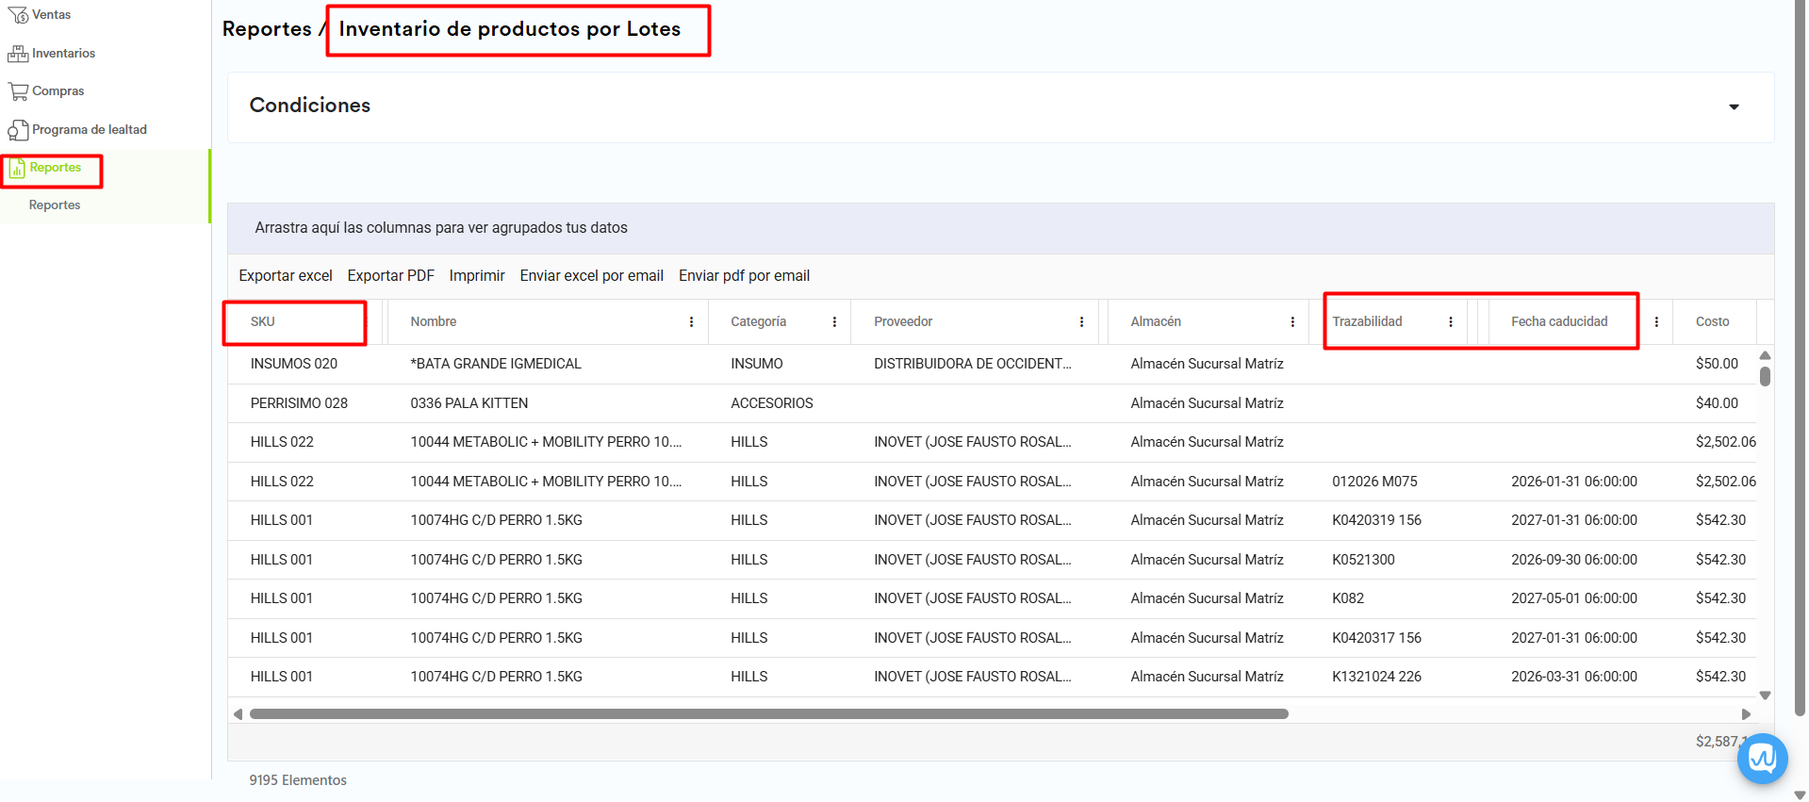Select the INSUMOS 020 cell
1809x802 pixels.
coord(294,364)
